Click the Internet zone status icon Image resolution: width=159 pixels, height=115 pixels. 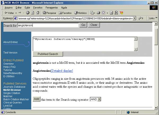128,112
